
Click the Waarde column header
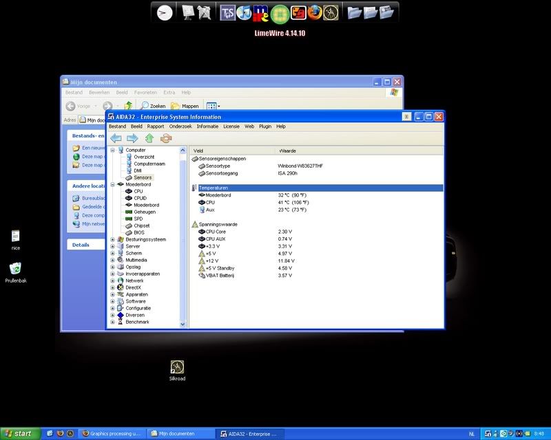[x=359, y=151]
